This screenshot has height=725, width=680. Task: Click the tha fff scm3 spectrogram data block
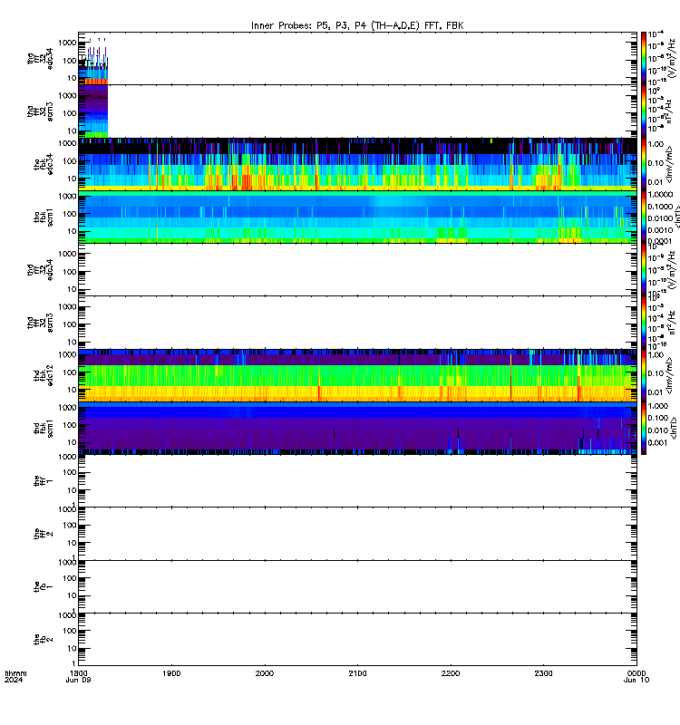pyautogui.click(x=93, y=111)
